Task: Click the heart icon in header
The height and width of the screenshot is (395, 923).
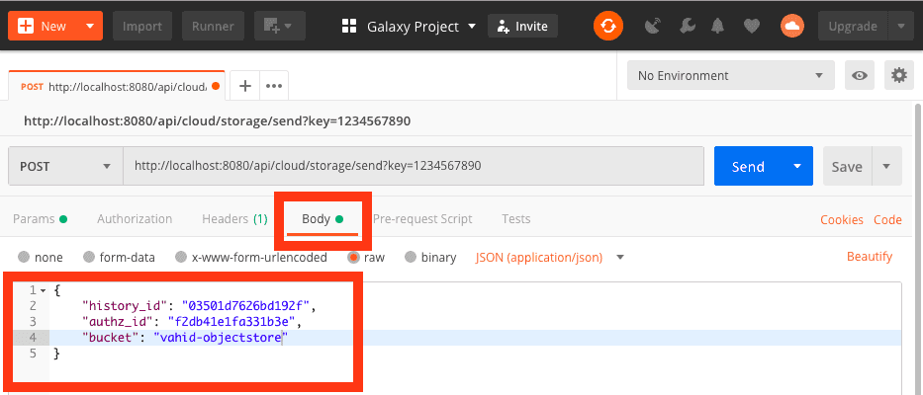Action: (x=752, y=27)
